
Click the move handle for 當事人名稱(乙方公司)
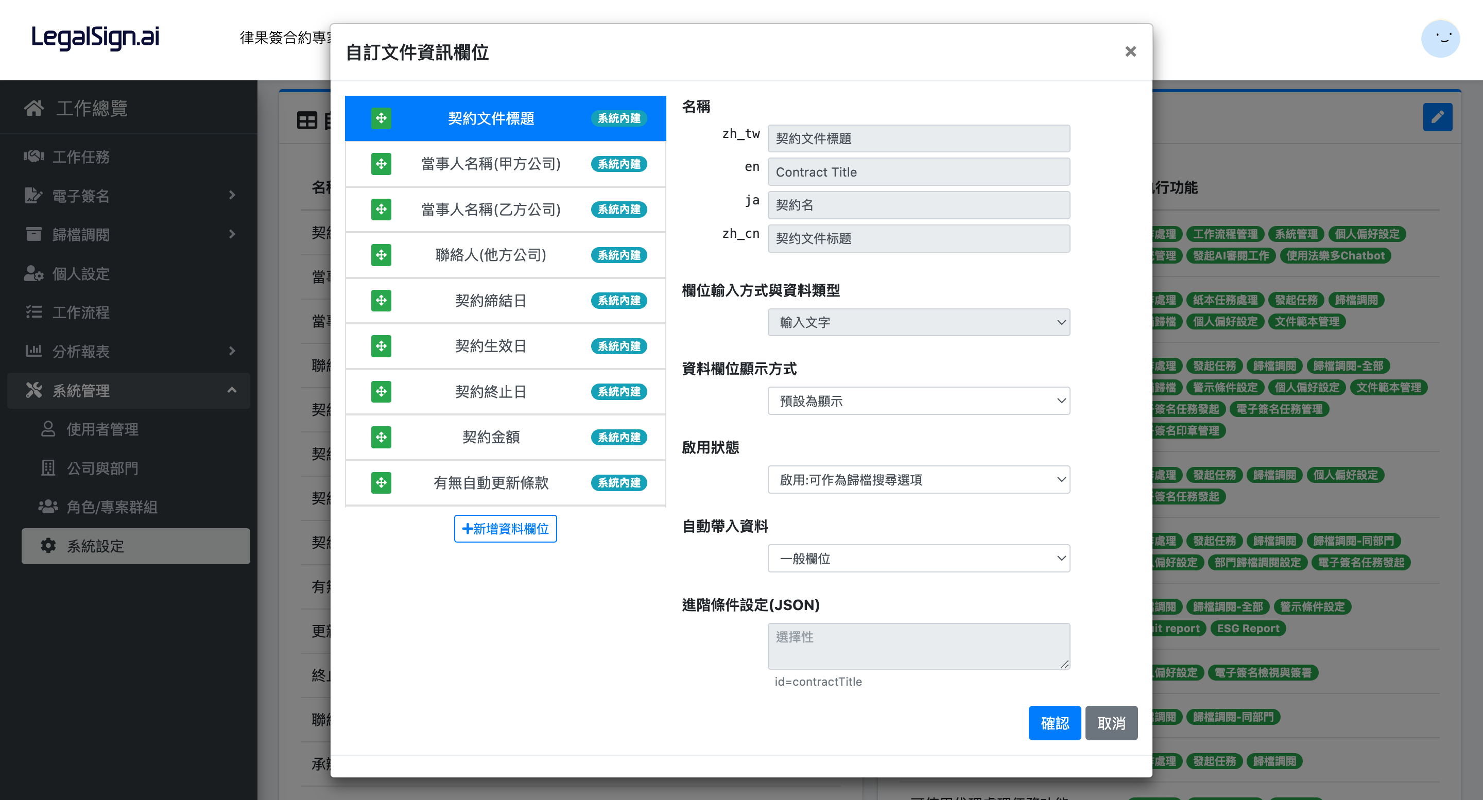(381, 210)
